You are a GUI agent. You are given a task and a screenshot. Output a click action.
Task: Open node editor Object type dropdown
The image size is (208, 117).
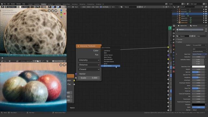click(76, 7)
